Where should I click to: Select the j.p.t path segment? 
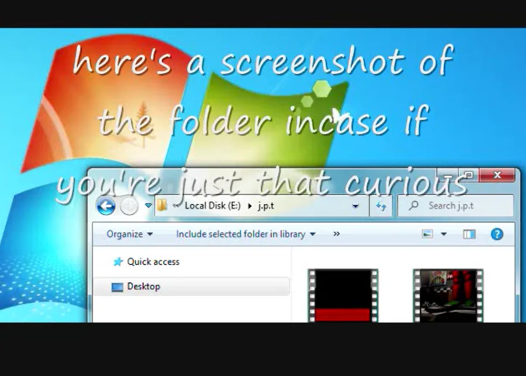pos(266,206)
